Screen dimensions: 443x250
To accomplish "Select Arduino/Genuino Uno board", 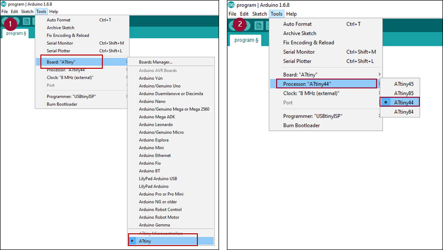I will pos(171,86).
